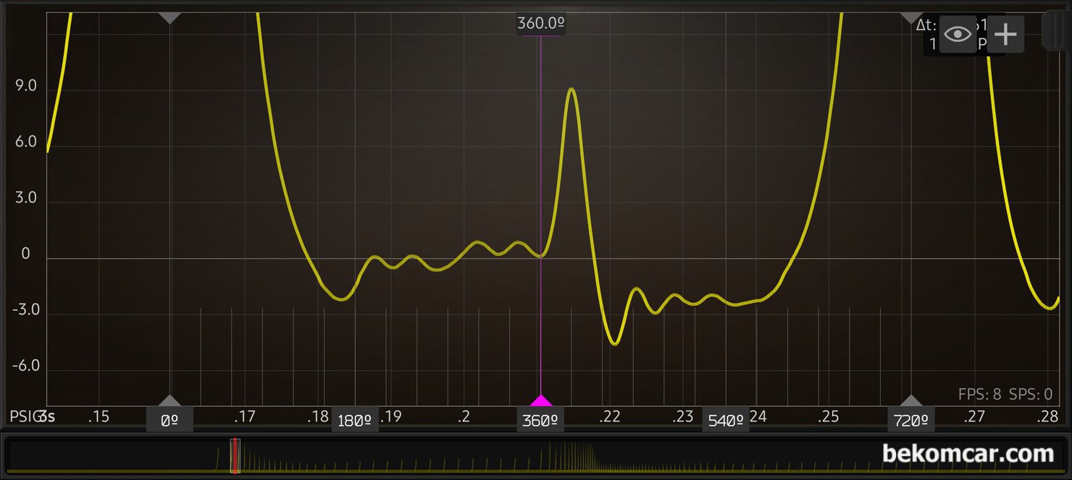
Task: Click the plus add button
Action: (x=1006, y=34)
